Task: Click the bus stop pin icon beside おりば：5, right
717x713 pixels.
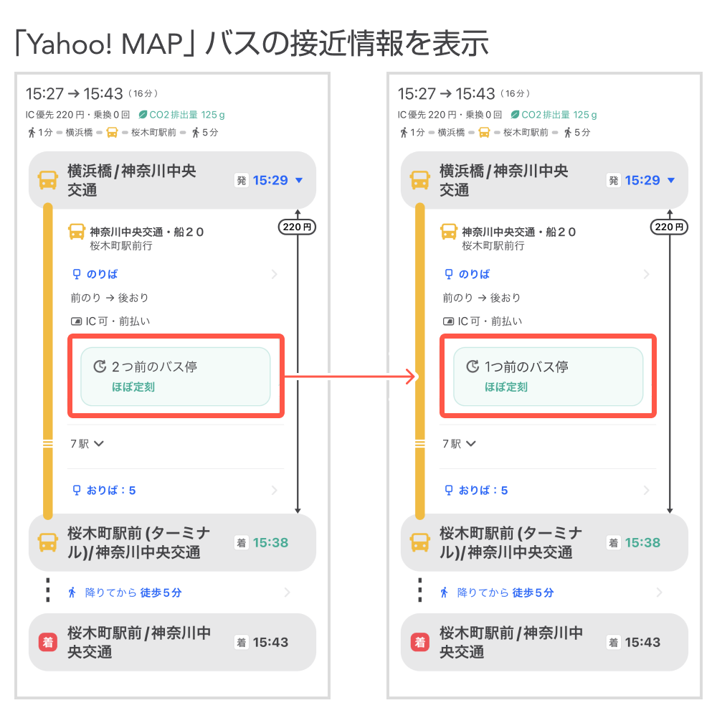Action: (x=449, y=490)
